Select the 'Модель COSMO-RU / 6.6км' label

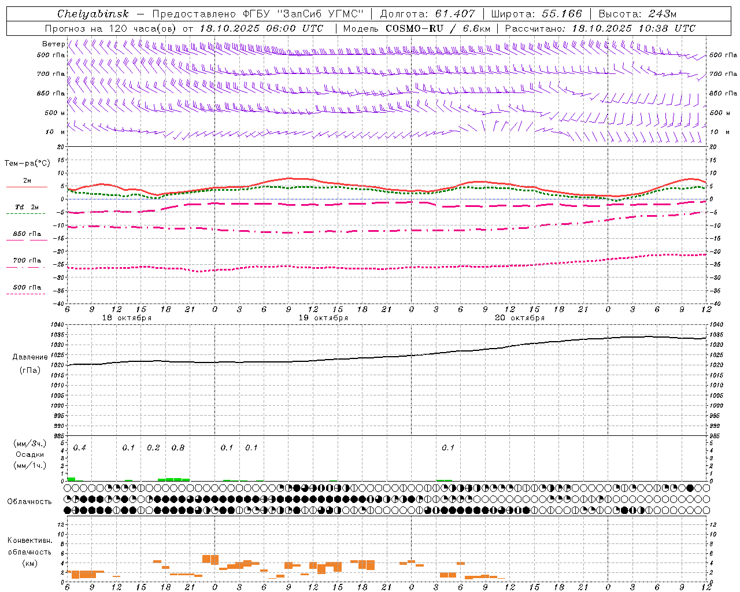coord(417,28)
